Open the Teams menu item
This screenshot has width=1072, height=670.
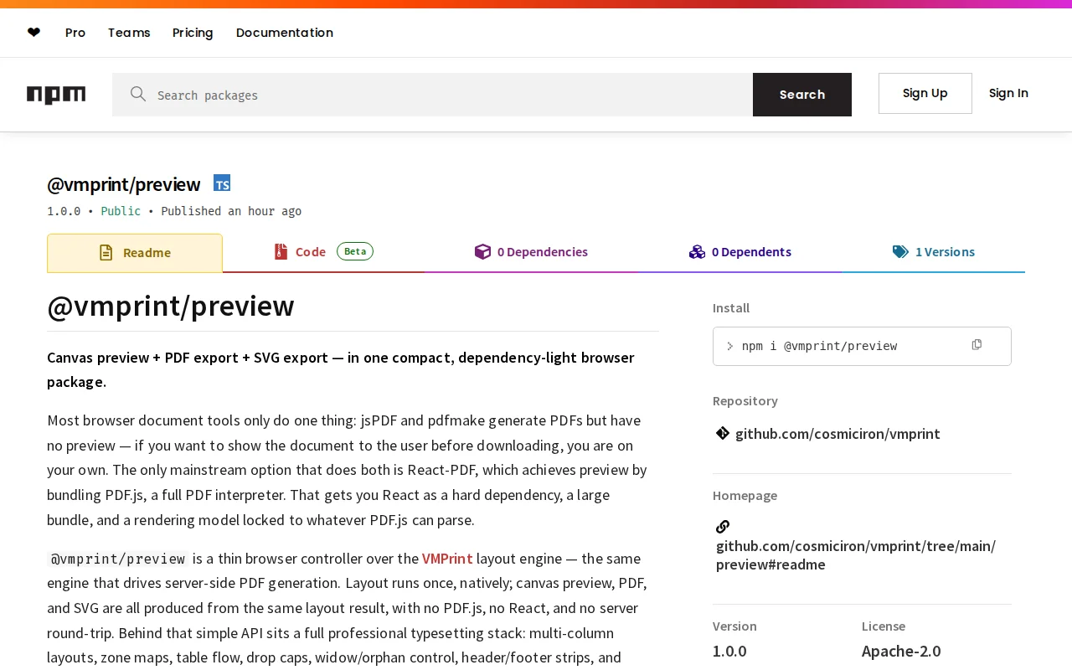[129, 33]
